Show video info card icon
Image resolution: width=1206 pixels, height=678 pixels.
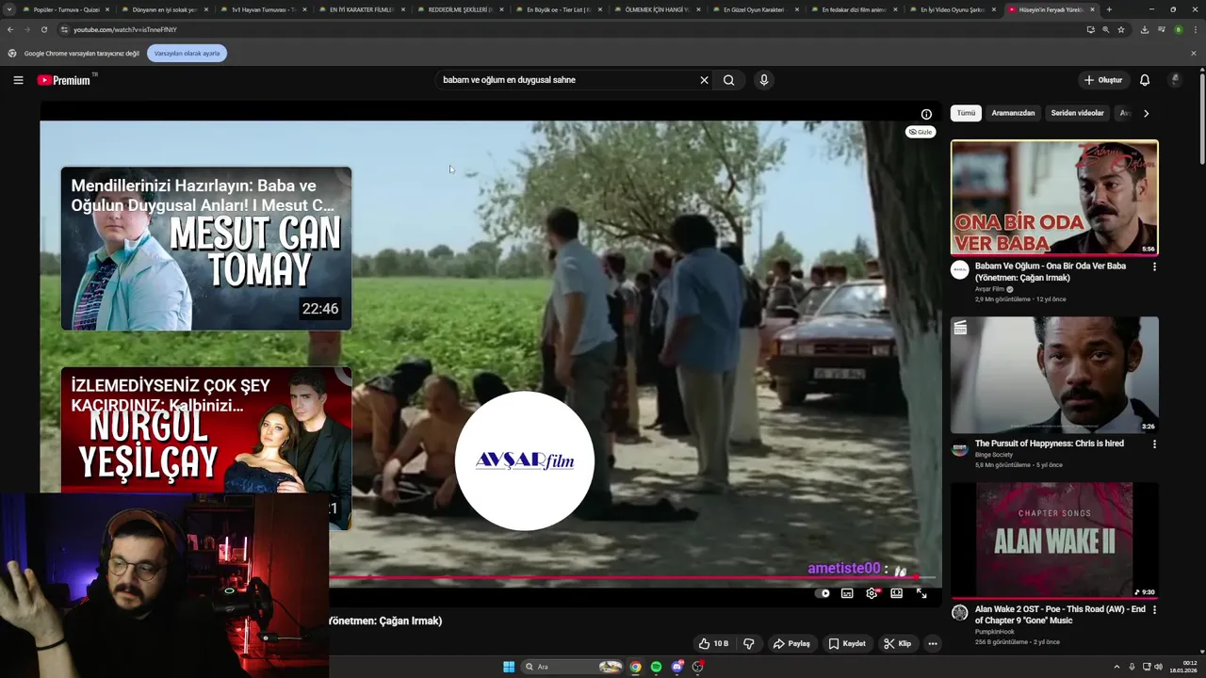point(926,114)
